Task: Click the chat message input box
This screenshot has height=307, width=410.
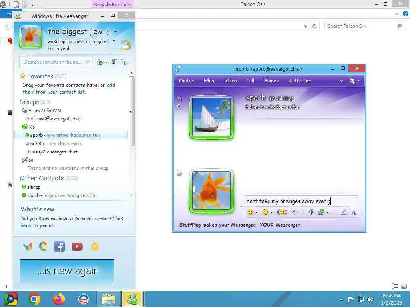Action: tap(301, 201)
